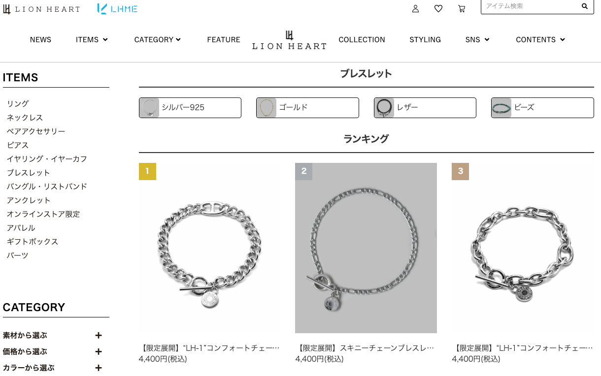Open the ネックレス category link

pyautogui.click(x=25, y=118)
